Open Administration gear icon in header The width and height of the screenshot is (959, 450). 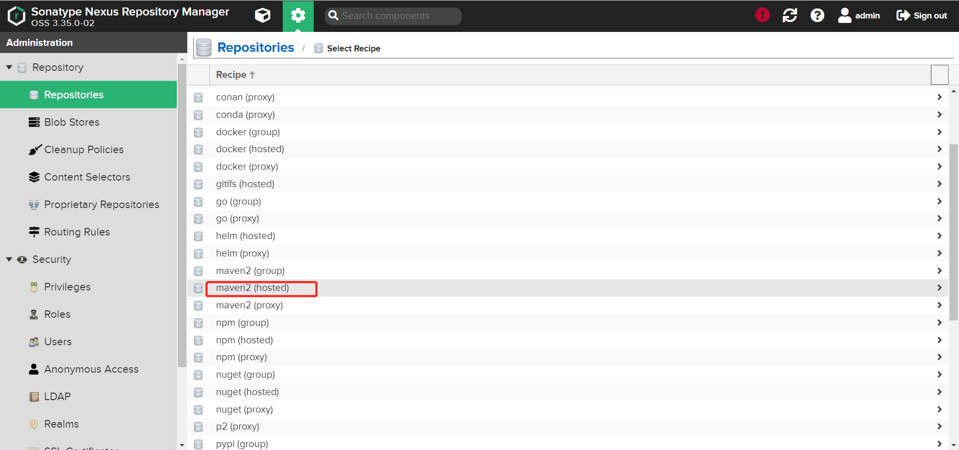pyautogui.click(x=298, y=15)
